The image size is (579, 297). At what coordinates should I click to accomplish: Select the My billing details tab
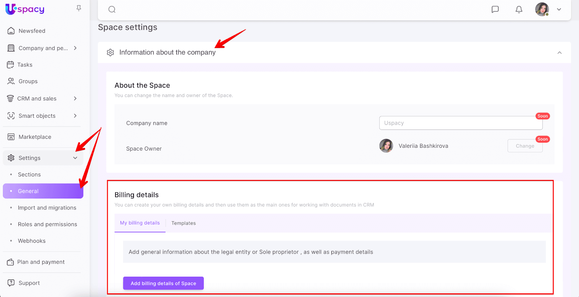point(140,223)
